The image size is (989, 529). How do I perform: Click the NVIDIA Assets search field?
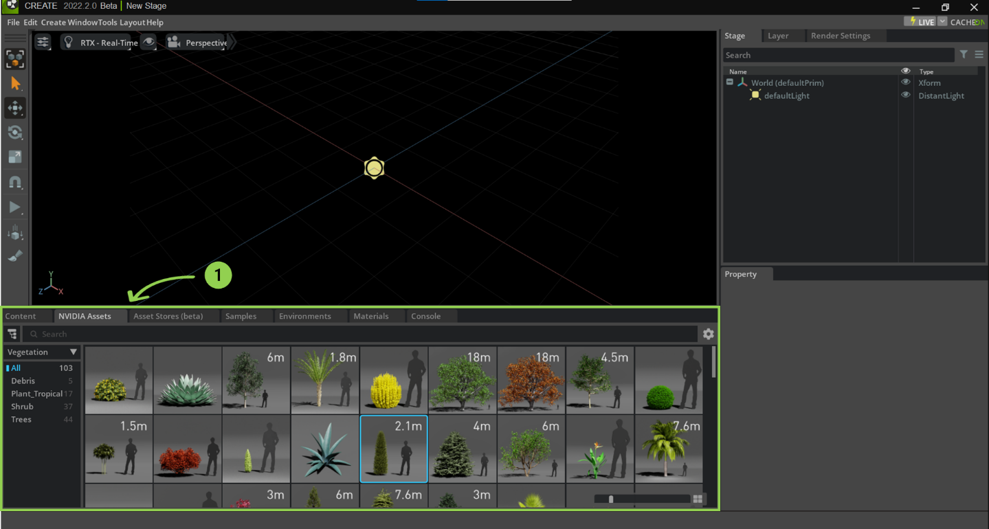coord(360,334)
